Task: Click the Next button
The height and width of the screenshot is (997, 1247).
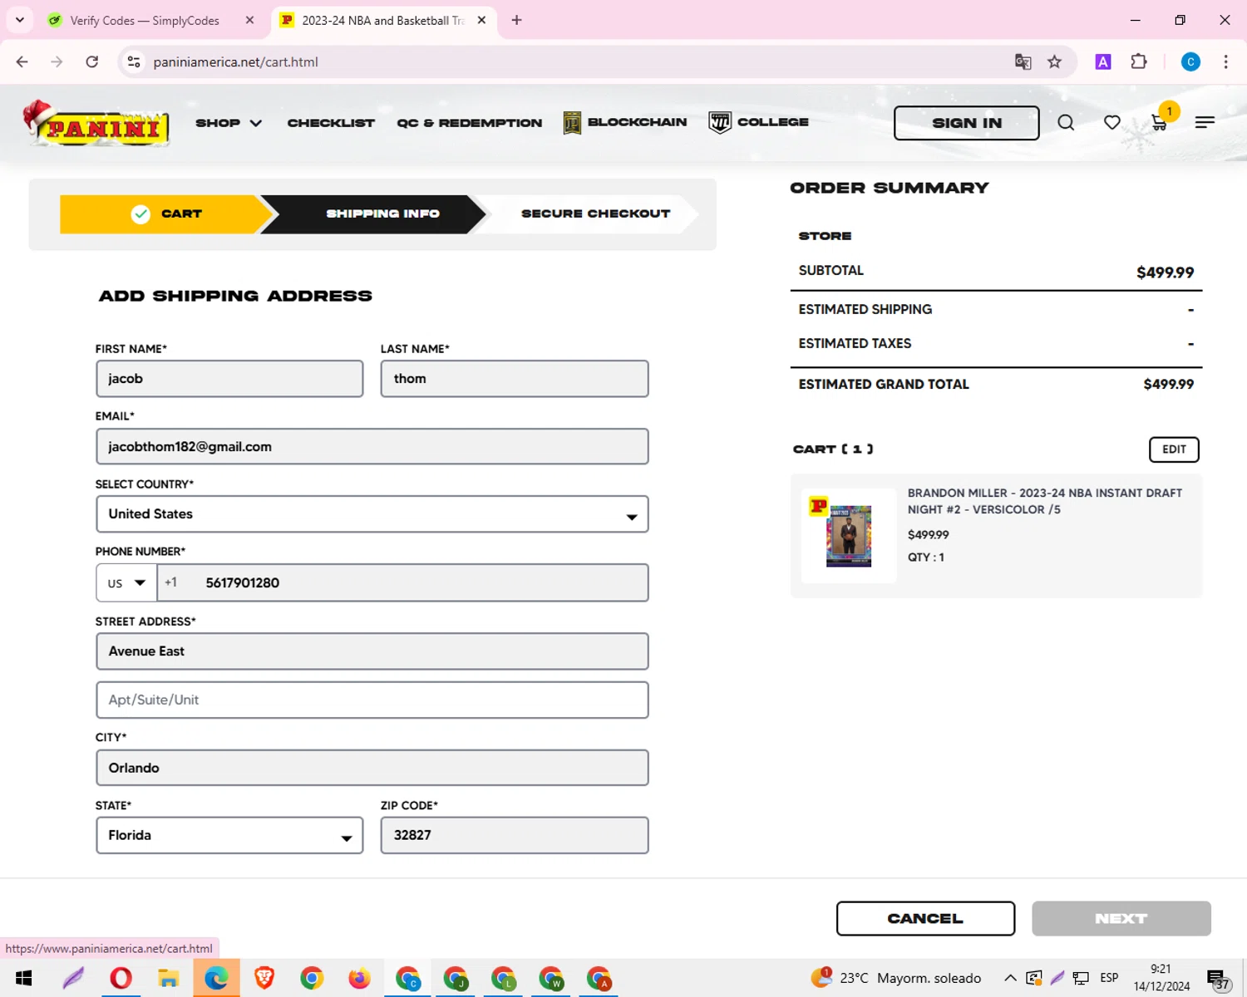Action: 1121,918
